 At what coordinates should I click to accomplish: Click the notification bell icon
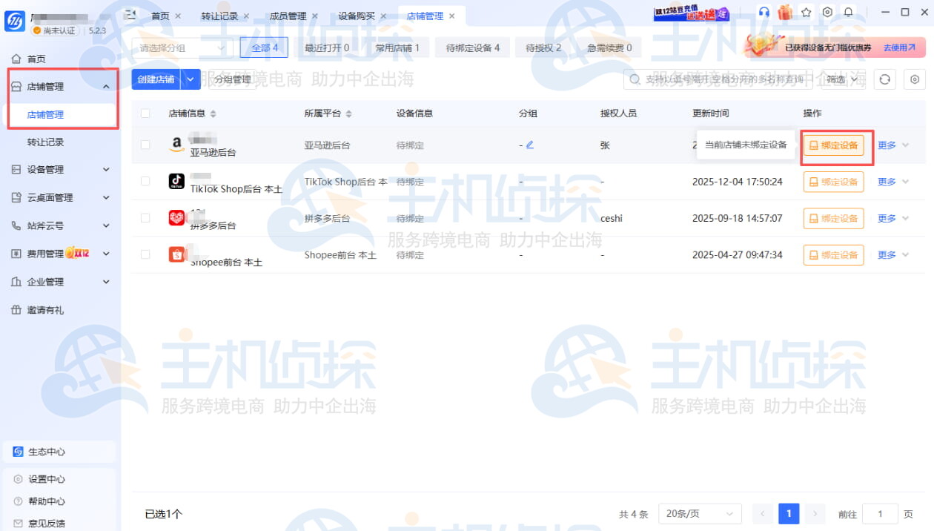tap(848, 11)
